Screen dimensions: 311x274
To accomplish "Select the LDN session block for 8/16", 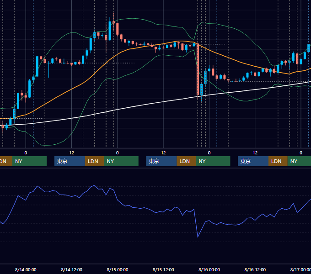I will pyautogui.click(x=278, y=161).
